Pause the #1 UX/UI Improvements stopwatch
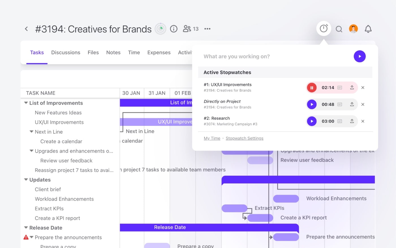This screenshot has width=396, height=248. click(x=312, y=88)
